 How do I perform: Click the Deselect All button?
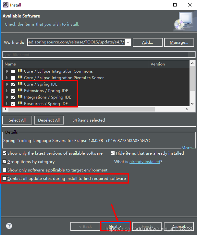(49, 120)
